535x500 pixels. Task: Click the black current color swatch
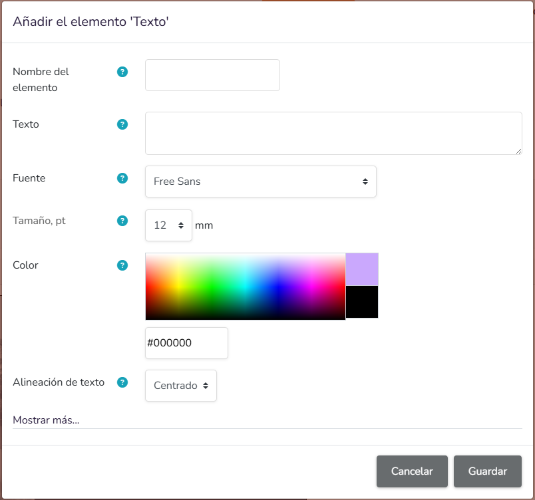362,302
